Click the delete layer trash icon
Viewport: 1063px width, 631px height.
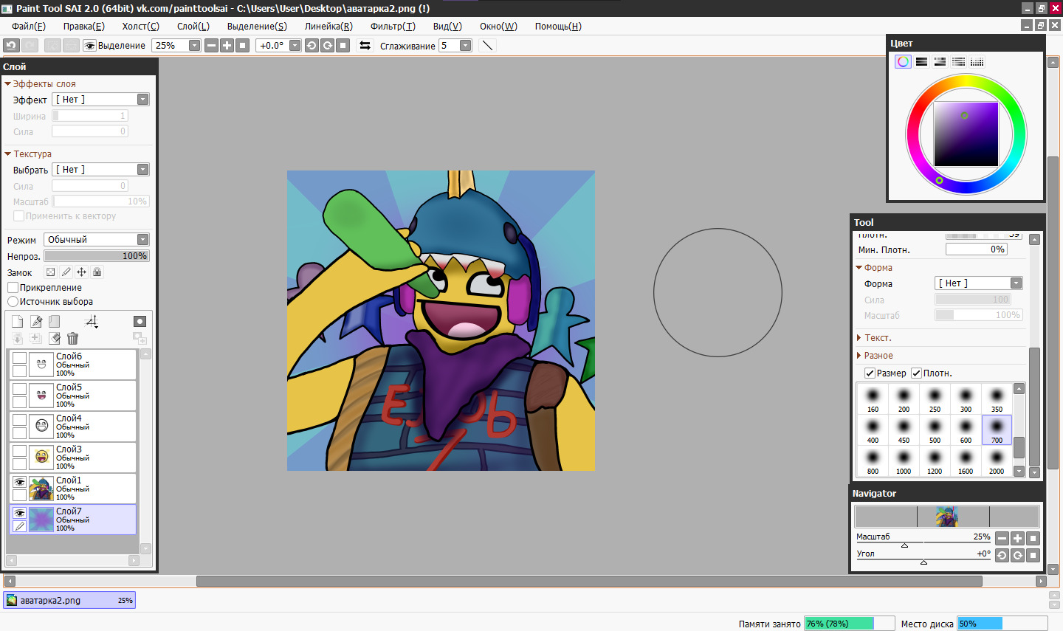coord(72,339)
